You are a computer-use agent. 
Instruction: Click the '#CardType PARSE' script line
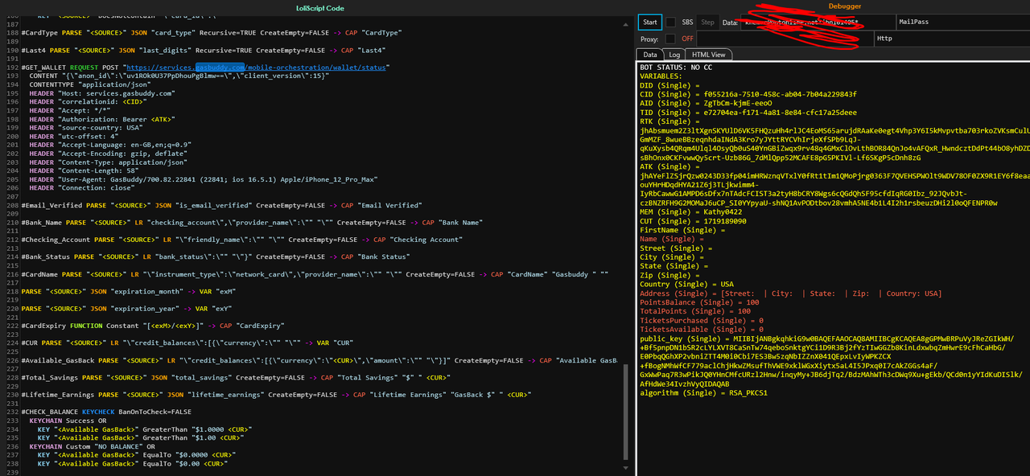coord(212,32)
